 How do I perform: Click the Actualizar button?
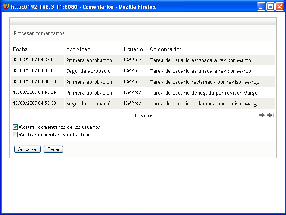27,149
